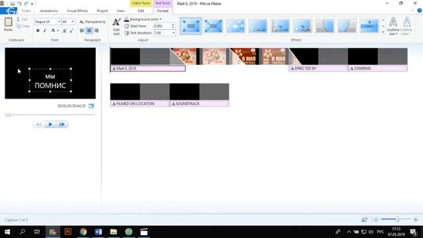Viewport: 423px width, 238px height.
Task: Step to the next frame
Action: (62, 124)
